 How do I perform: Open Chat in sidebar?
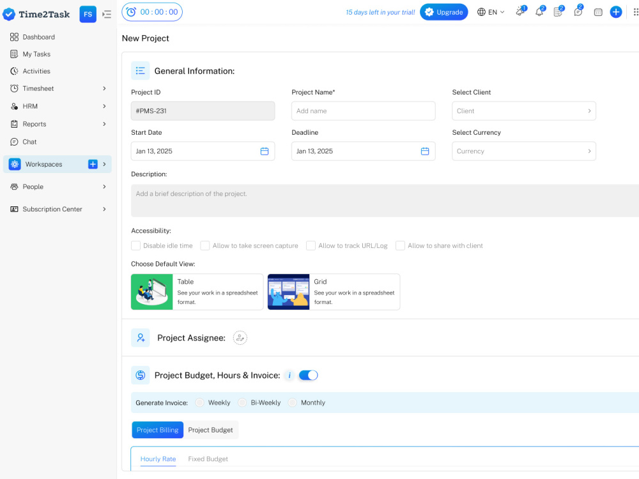pyautogui.click(x=30, y=142)
